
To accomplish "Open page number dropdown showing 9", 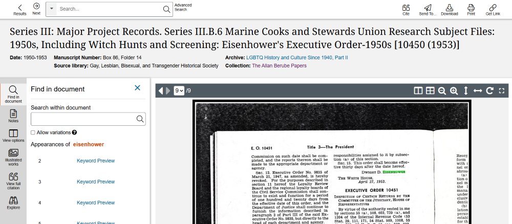I will click(179, 91).
